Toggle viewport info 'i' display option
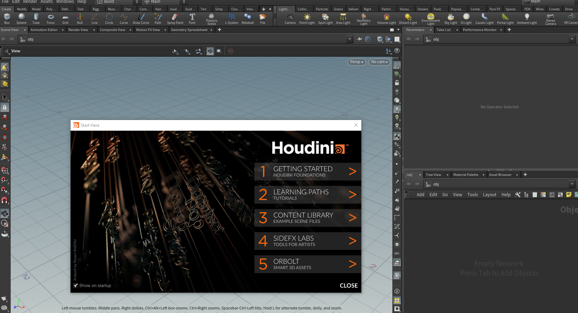This screenshot has width=578, height=313. pyautogui.click(x=397, y=291)
